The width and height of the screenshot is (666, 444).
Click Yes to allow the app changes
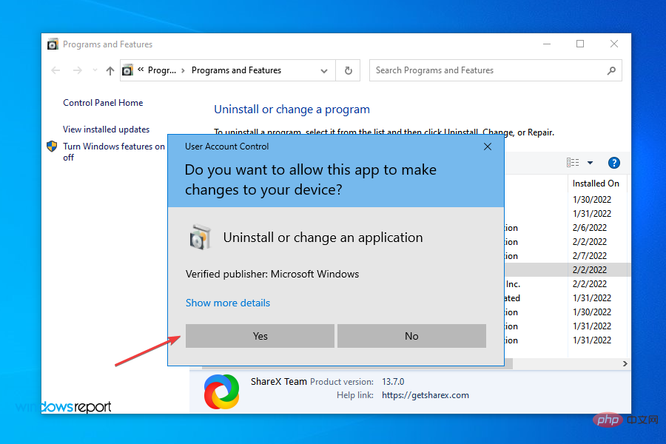260,336
